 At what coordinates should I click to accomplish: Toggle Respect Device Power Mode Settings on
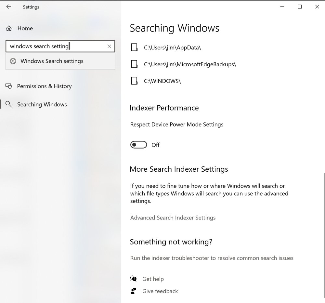tap(138, 145)
